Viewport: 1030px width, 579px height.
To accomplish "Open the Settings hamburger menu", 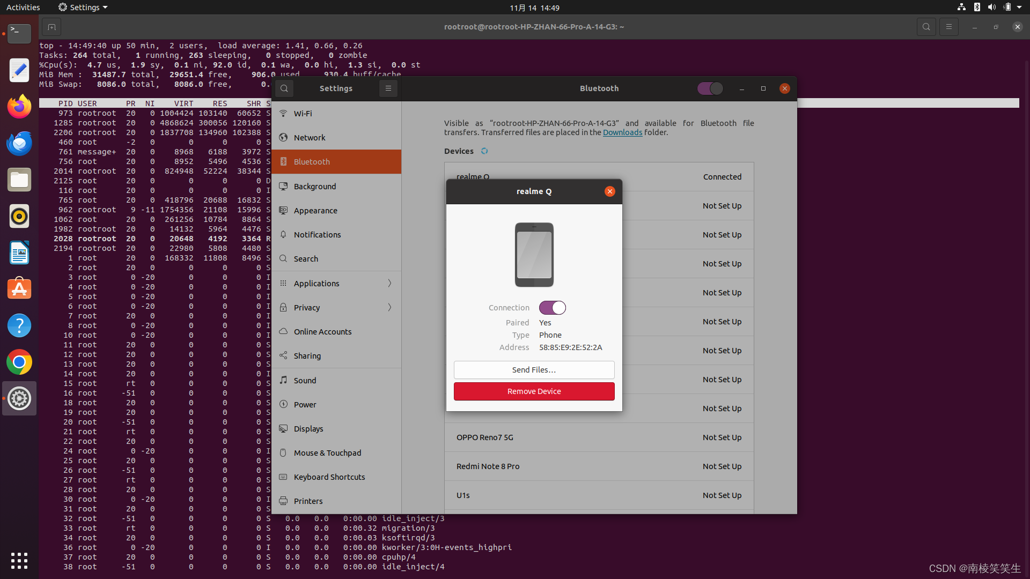I will pyautogui.click(x=388, y=88).
